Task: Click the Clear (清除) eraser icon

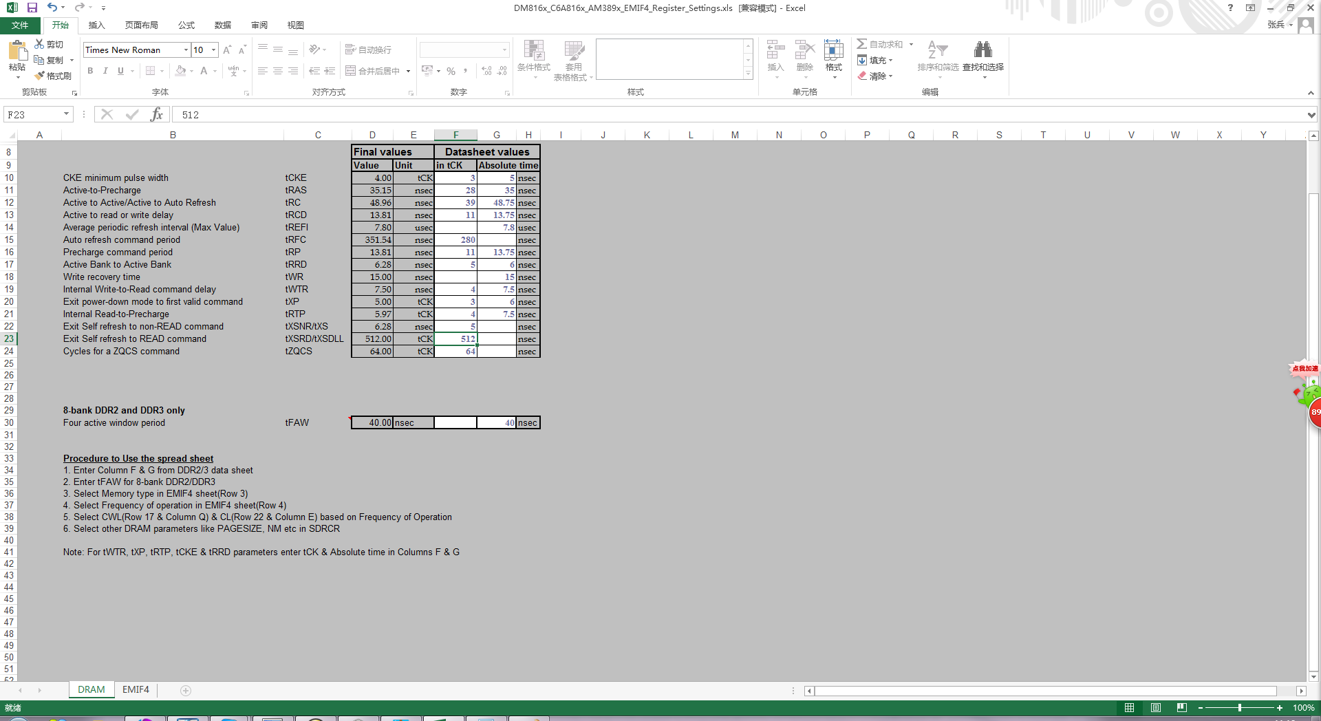Action: tap(862, 76)
